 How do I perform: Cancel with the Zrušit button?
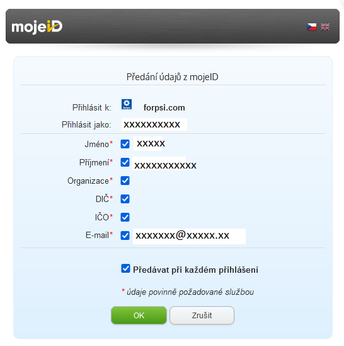tap(202, 315)
